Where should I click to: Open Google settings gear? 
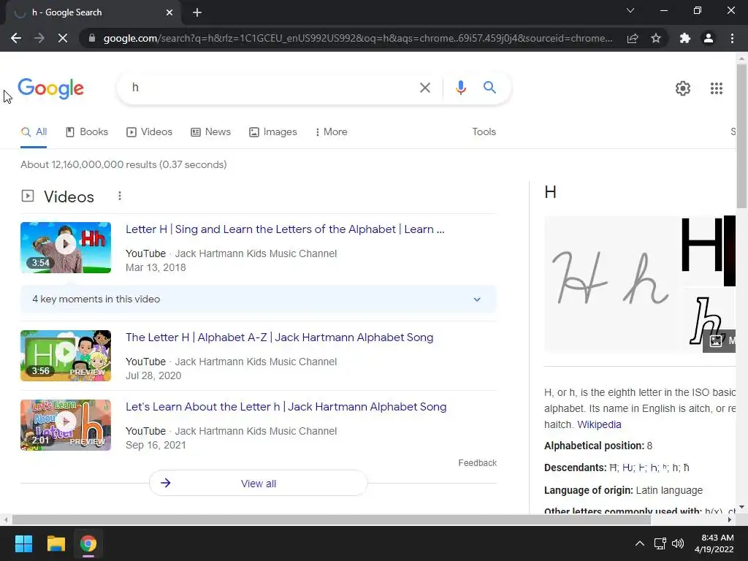(x=683, y=88)
